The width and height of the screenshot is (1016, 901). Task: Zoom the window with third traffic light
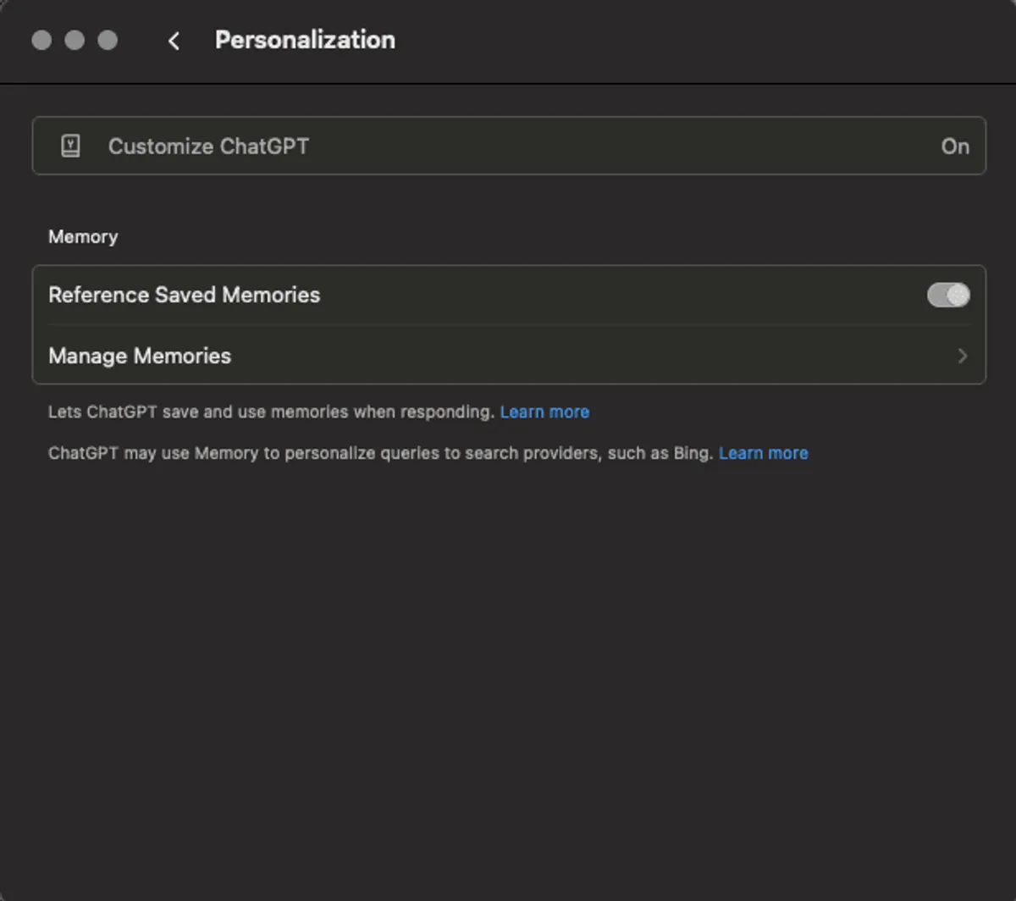[108, 40]
